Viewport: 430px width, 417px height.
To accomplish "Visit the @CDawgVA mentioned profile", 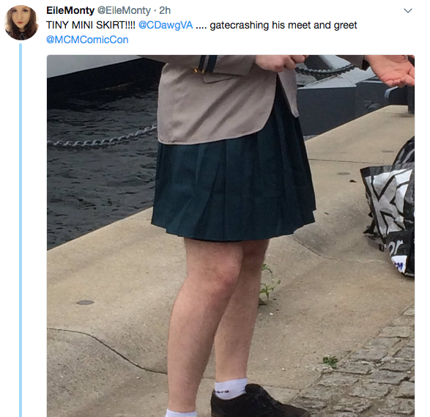I will tap(166, 25).
